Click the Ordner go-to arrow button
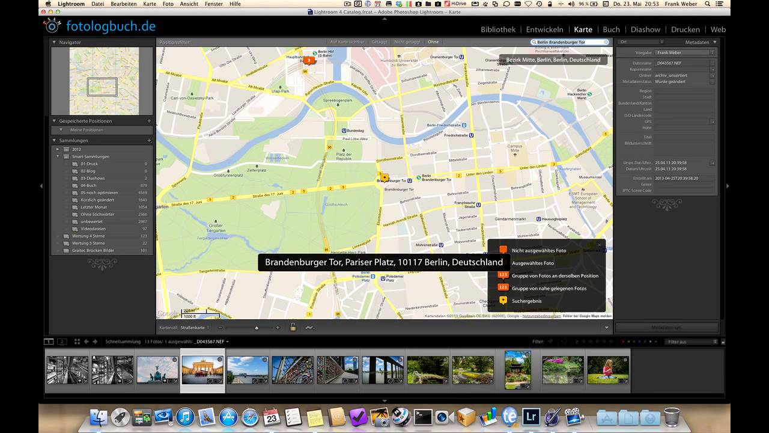Image resolution: width=769 pixels, height=433 pixels. [x=713, y=75]
